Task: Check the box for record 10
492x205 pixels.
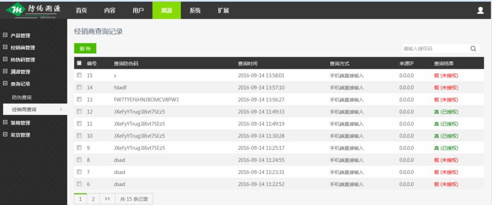Action: 79,135
